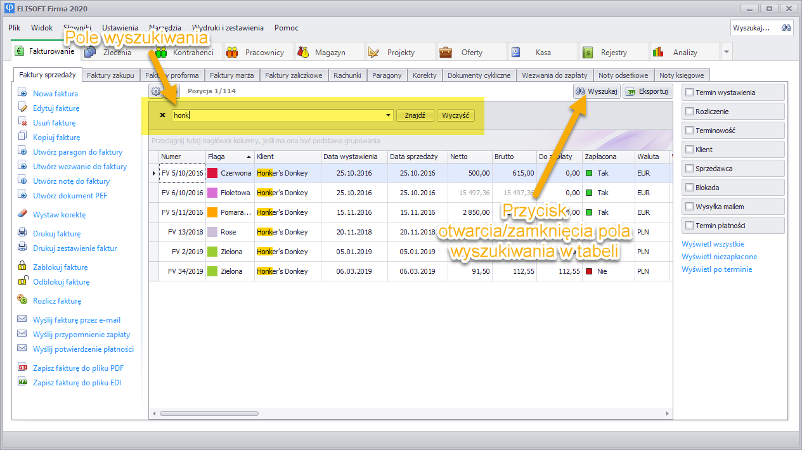Click the Wystaw korektę eraser icon
The image size is (802, 450).
click(x=22, y=214)
